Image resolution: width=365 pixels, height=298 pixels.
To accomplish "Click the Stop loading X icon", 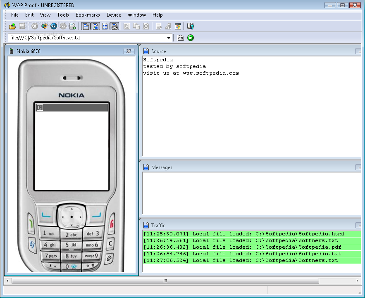I will coord(35,26).
